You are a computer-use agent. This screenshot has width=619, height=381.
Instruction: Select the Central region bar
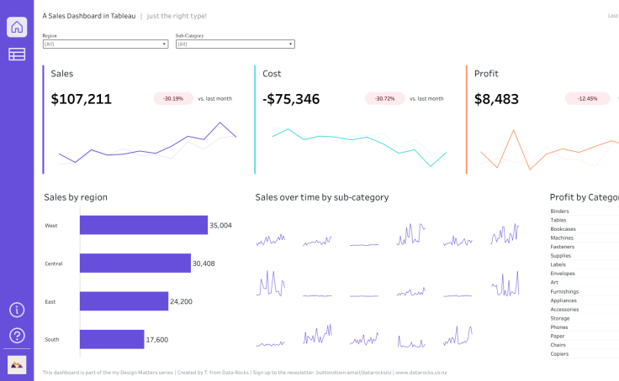[x=135, y=264]
